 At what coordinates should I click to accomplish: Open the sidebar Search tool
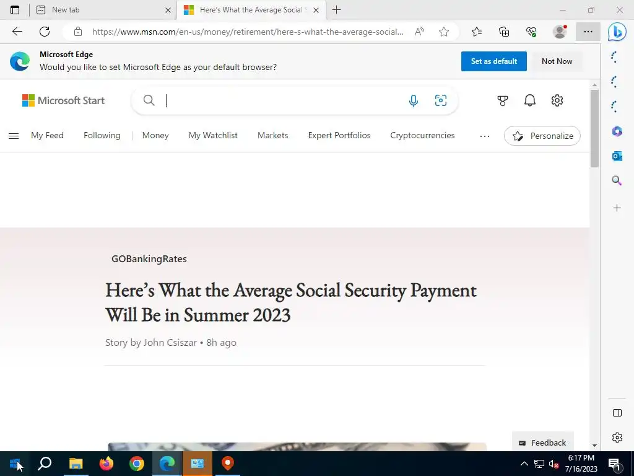617,180
